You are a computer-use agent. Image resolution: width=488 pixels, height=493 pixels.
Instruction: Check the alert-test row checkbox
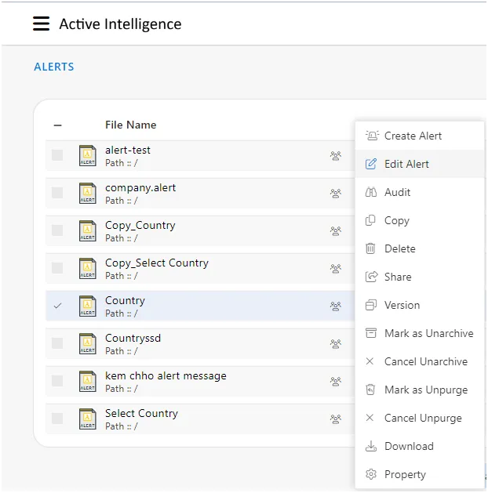[57, 155]
